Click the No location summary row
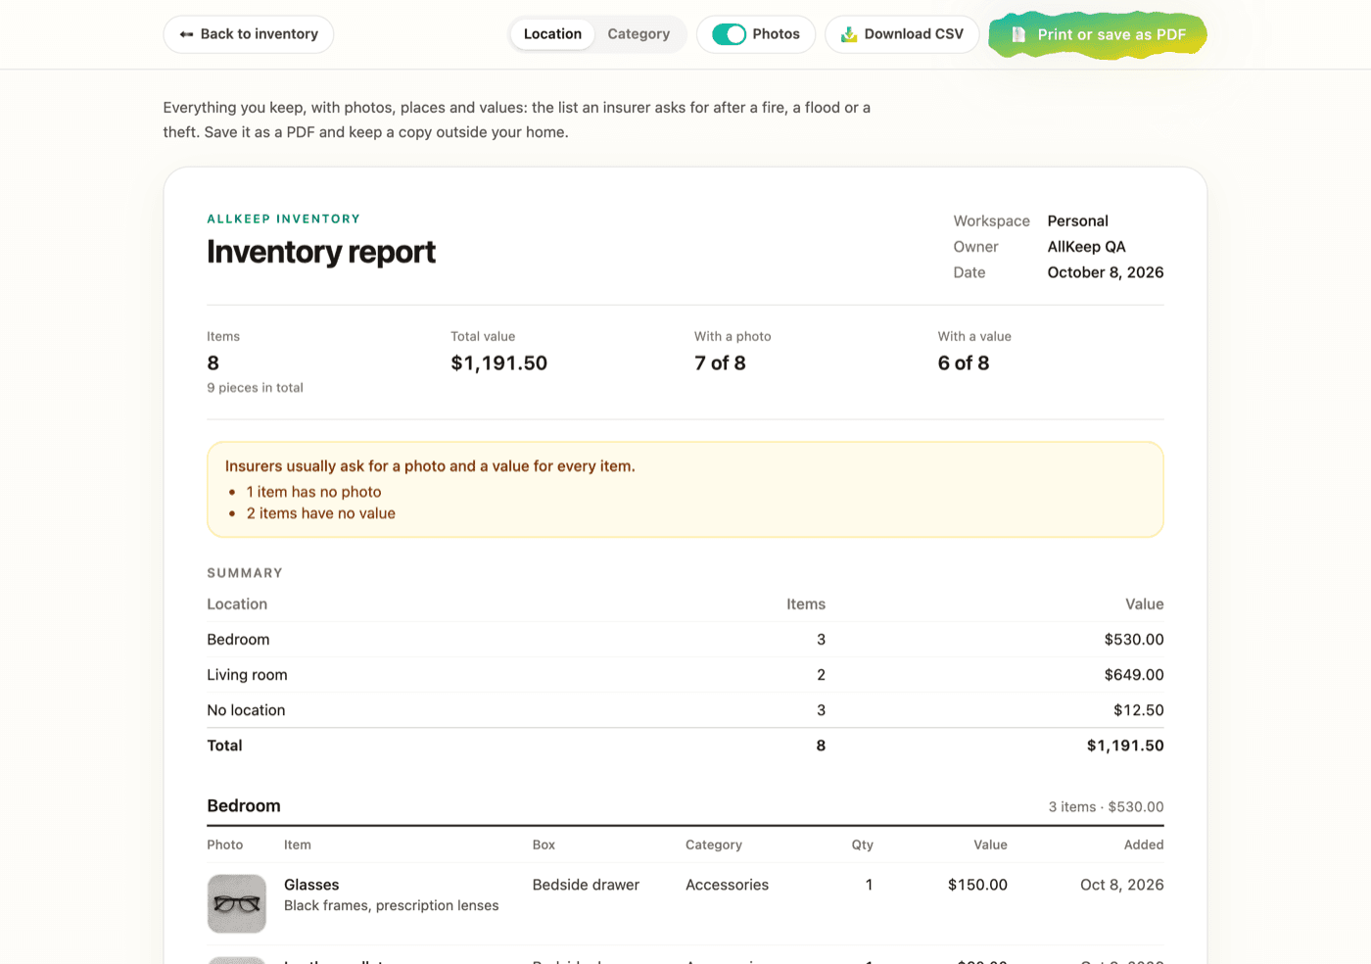This screenshot has height=964, width=1371. (685, 710)
